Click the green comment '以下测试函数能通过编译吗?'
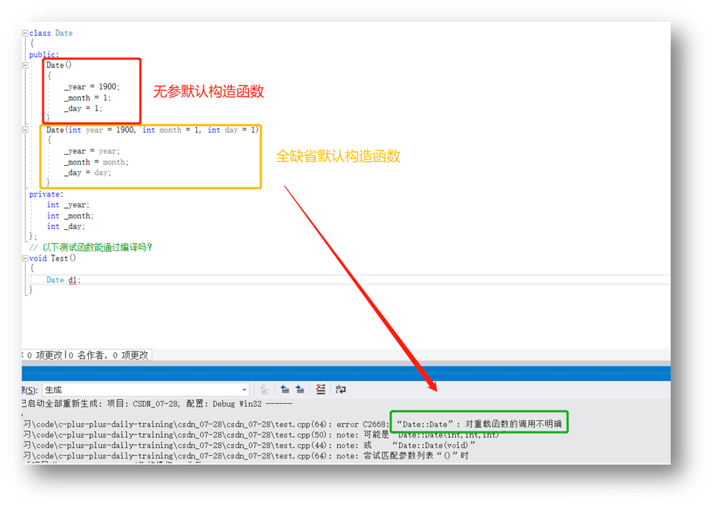The width and height of the screenshot is (715, 509). tap(97, 248)
